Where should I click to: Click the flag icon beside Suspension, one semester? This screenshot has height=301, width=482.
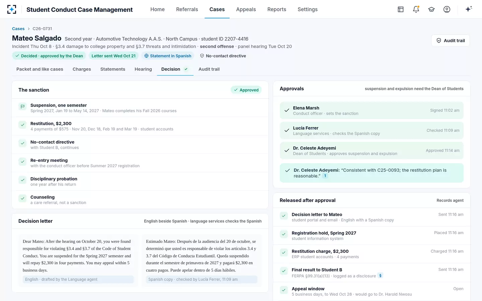click(x=22, y=107)
